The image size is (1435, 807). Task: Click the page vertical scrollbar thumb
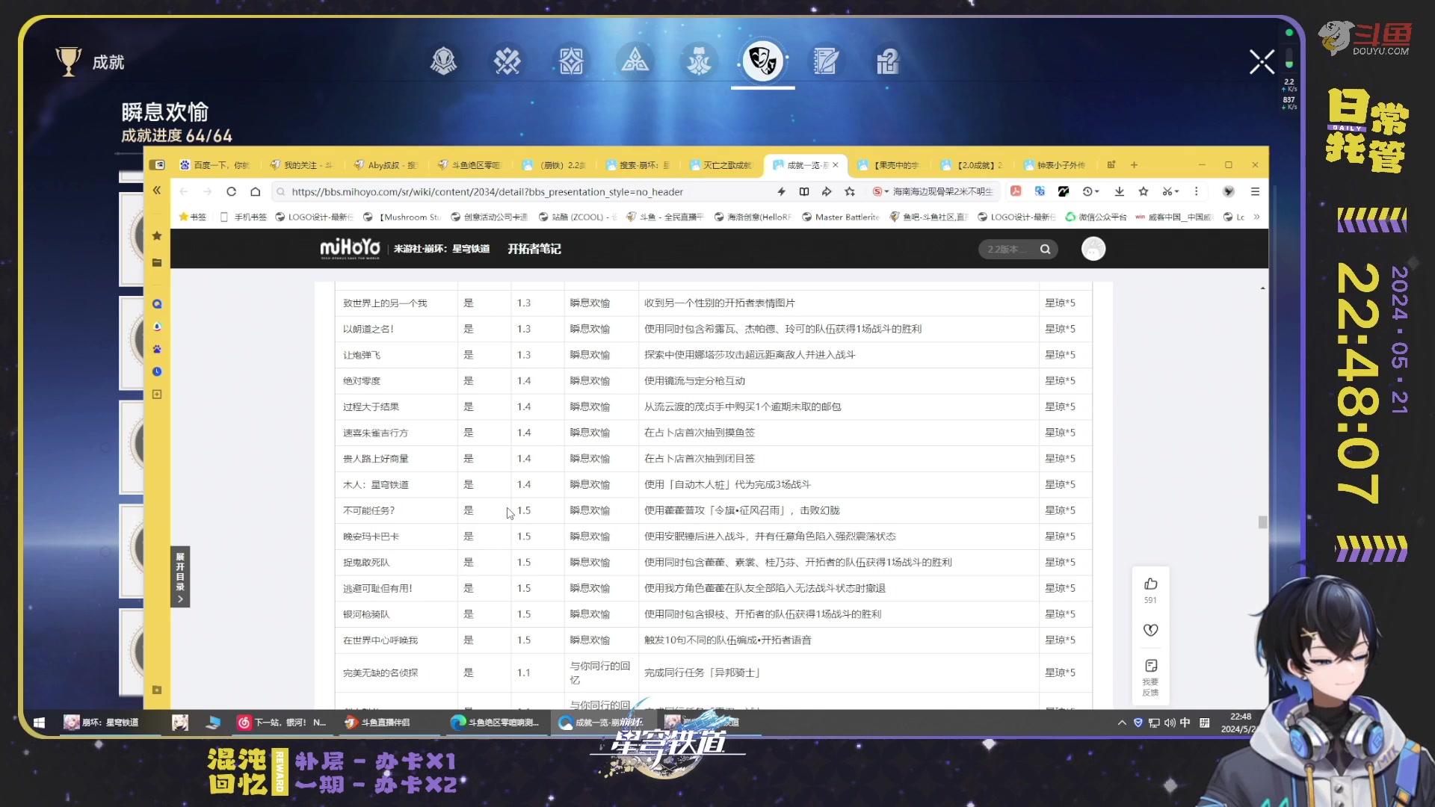1262,522
